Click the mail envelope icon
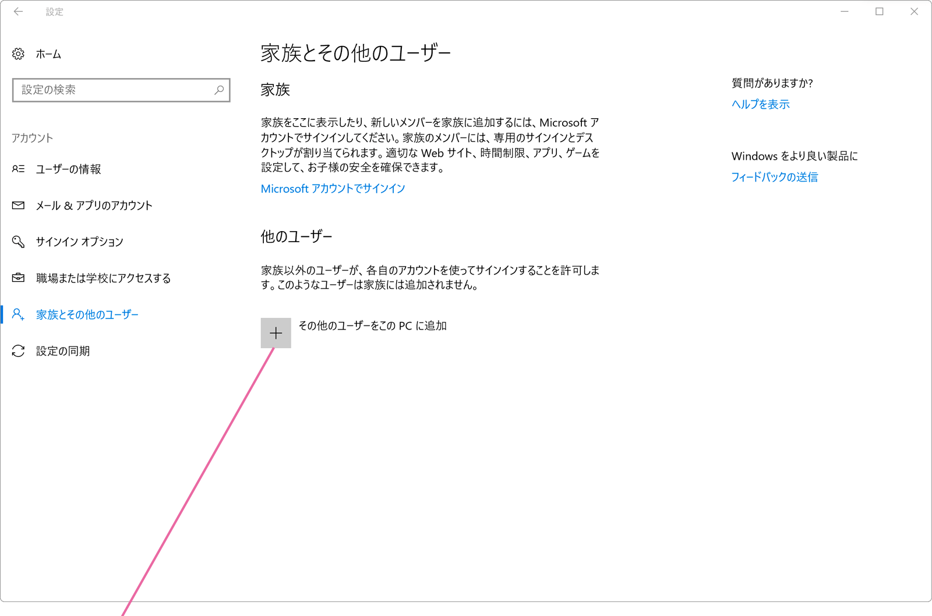932x616 pixels. (x=18, y=206)
